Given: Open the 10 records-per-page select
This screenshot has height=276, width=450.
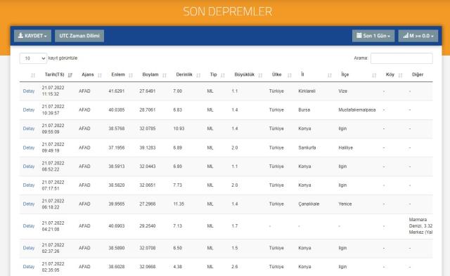Looking at the screenshot, I should click(x=33, y=58).
